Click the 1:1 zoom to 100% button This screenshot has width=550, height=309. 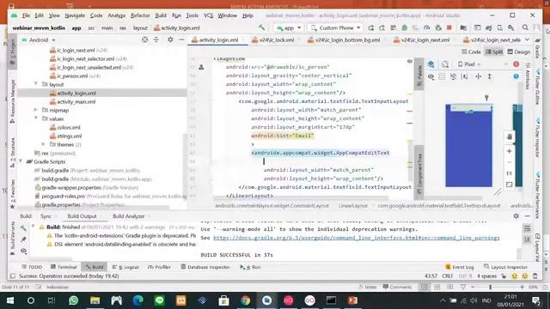510,173
